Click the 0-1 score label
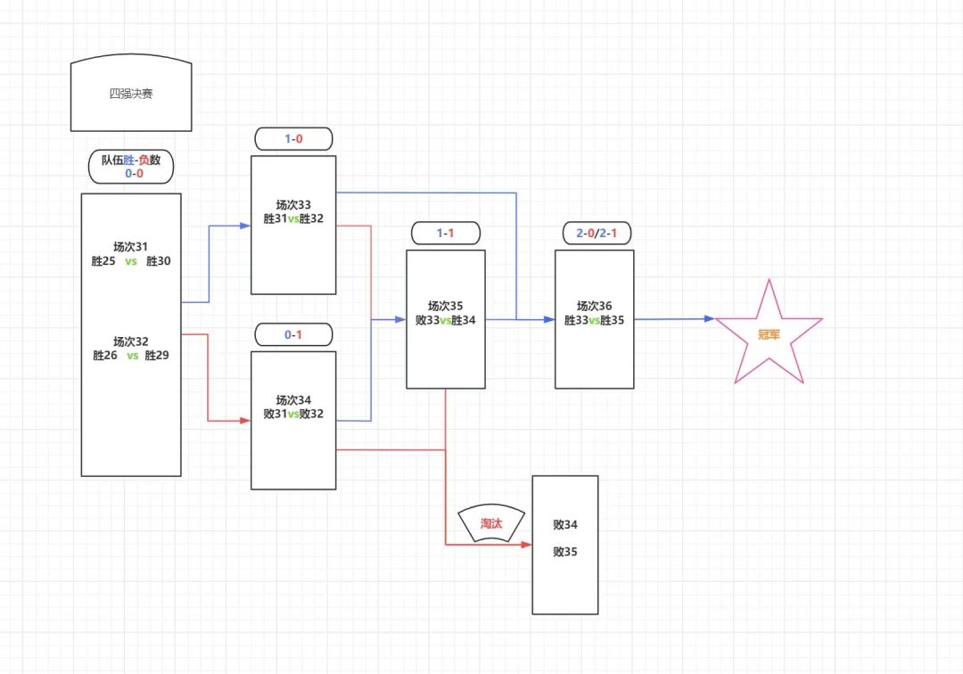Viewport: 963px width, 674px height. click(293, 334)
